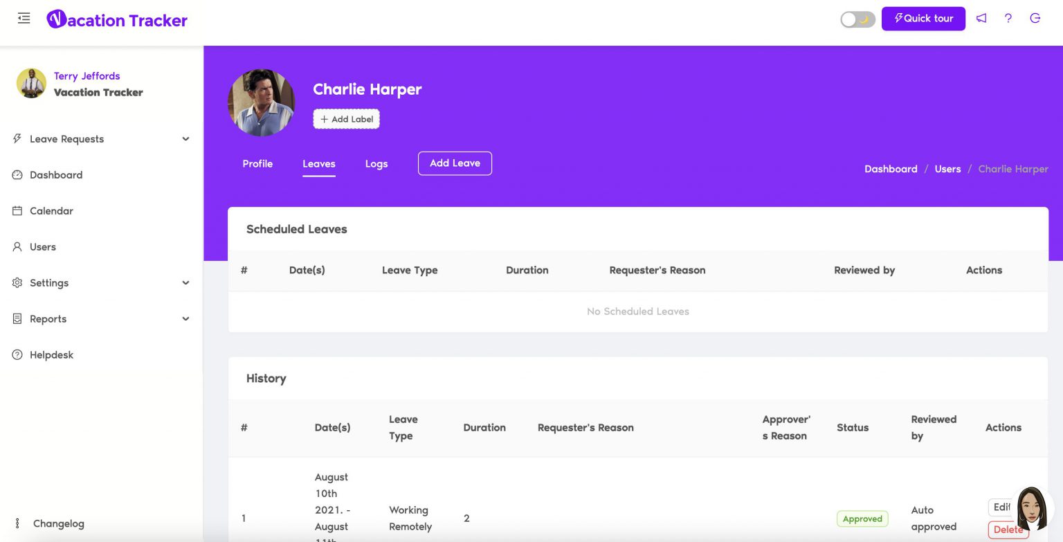Click the 'Reviewed by' header in Scheduled Leaves
This screenshot has height=542, width=1063.
click(x=864, y=271)
